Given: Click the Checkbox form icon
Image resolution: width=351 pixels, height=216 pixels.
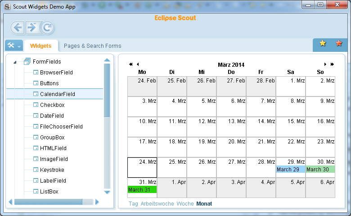Looking at the screenshot, I should (x=36, y=105).
